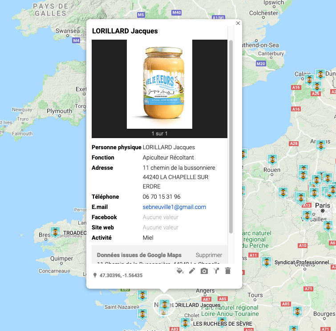
Task: Click the bee marker at Dunkerque
Action: point(320,74)
